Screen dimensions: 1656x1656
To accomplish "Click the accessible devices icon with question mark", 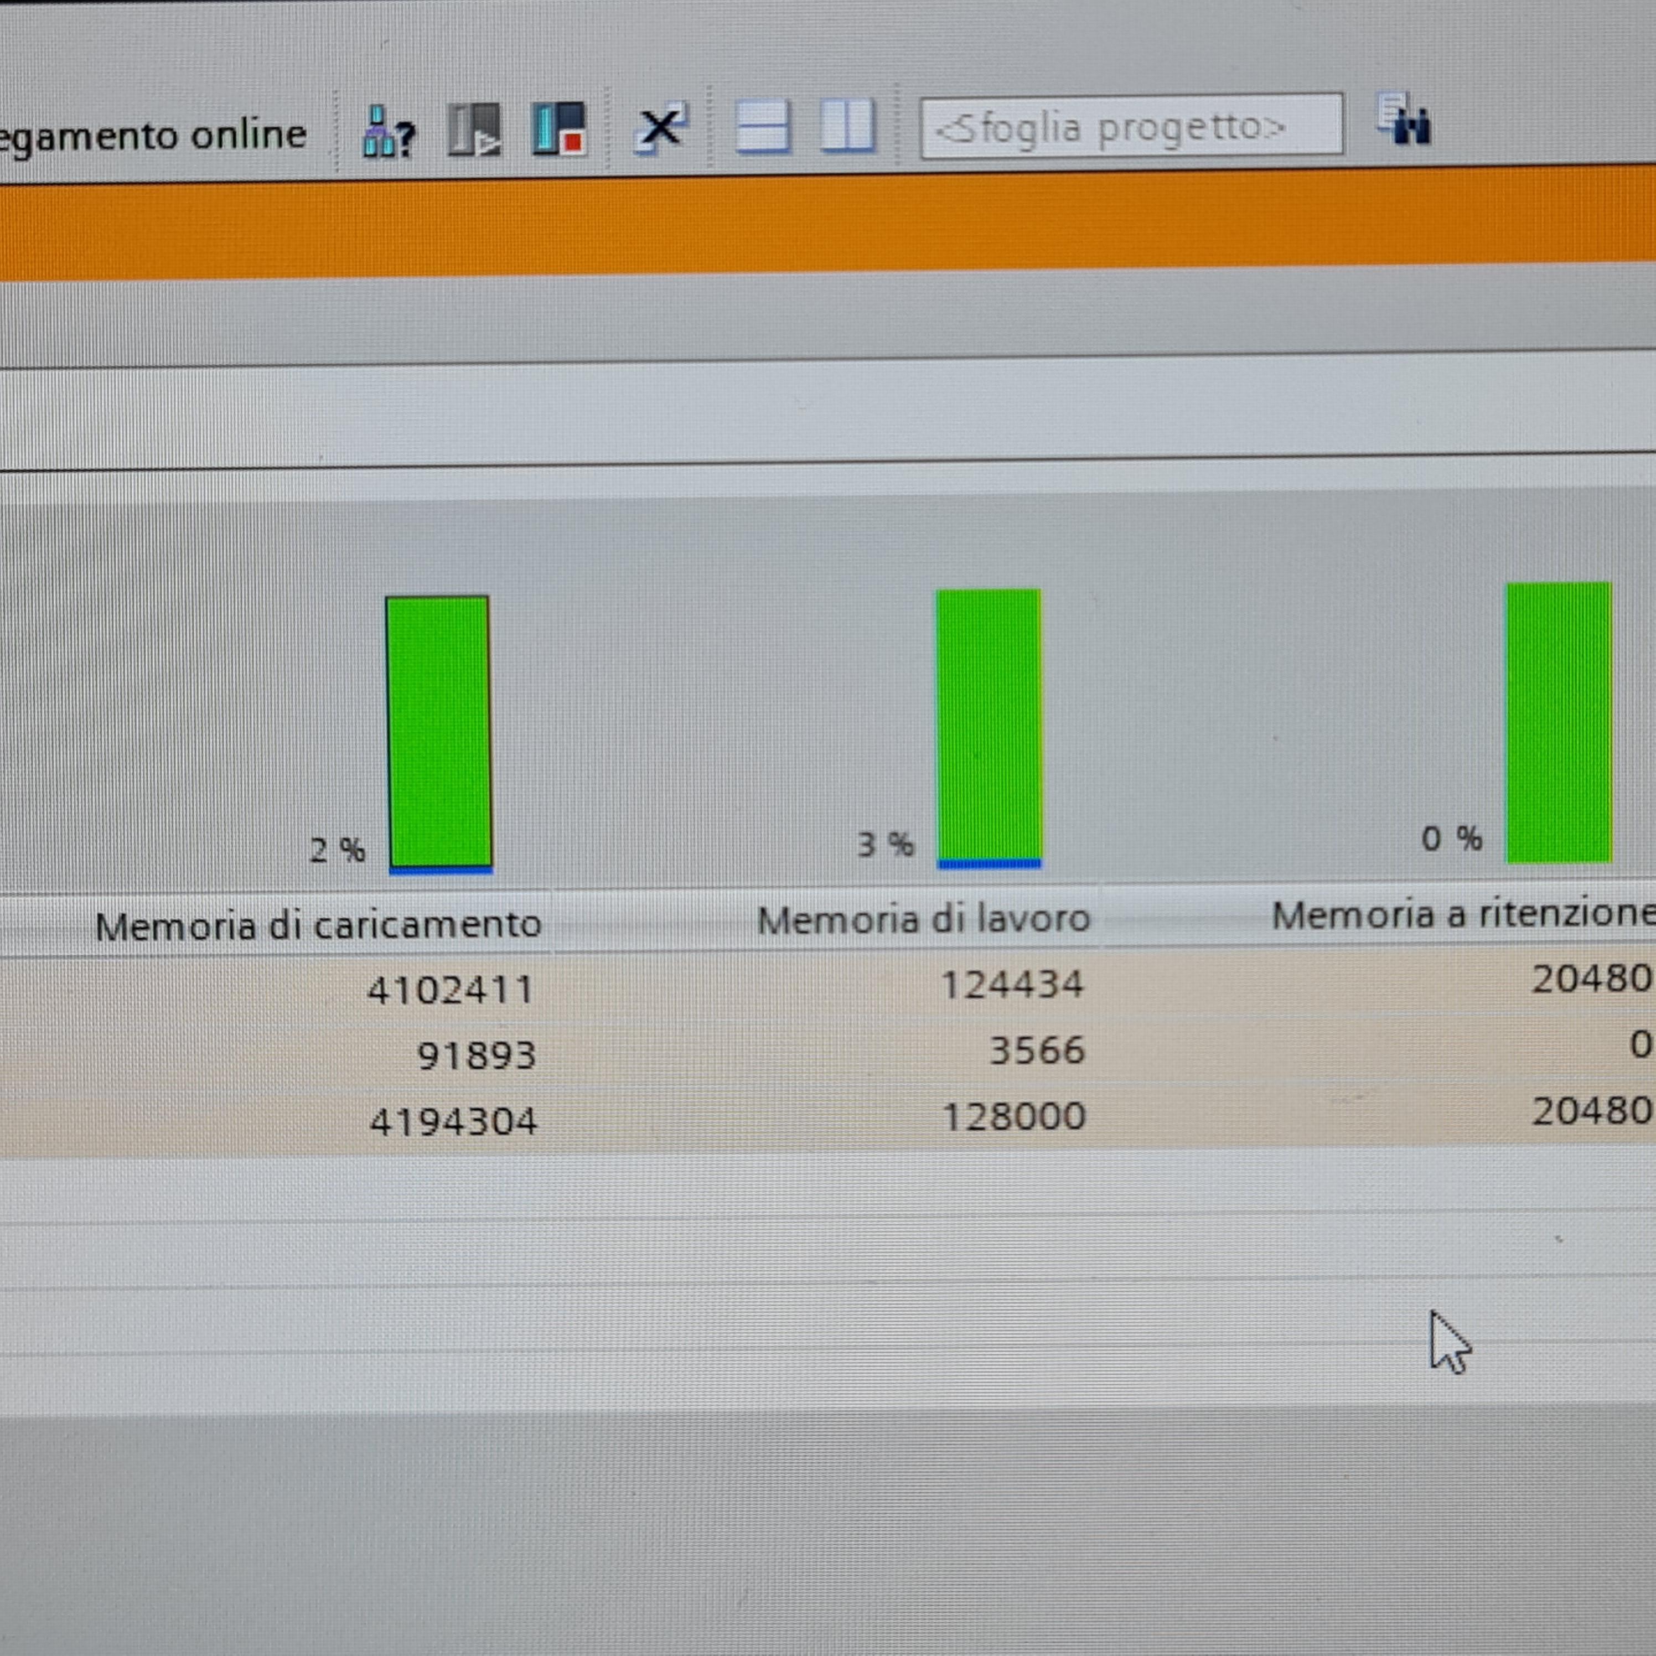I will 389,131.
